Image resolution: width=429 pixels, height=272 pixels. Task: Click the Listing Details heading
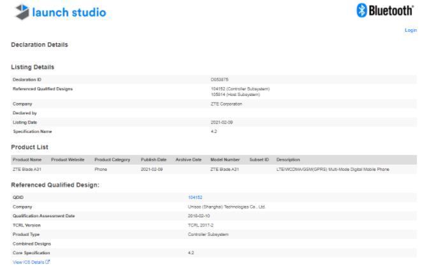point(33,67)
